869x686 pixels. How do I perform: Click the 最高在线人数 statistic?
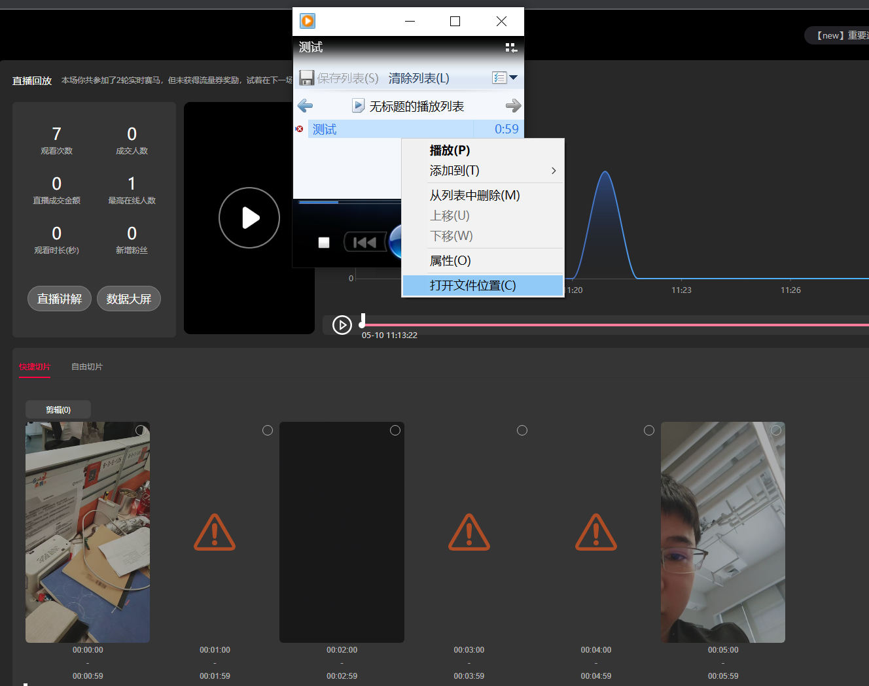(132, 190)
